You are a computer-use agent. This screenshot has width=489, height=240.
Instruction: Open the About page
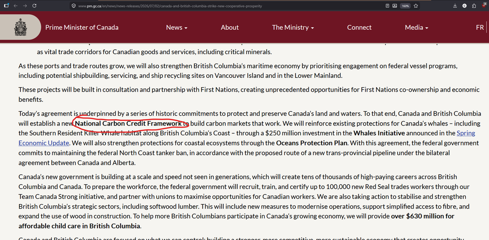click(x=230, y=27)
